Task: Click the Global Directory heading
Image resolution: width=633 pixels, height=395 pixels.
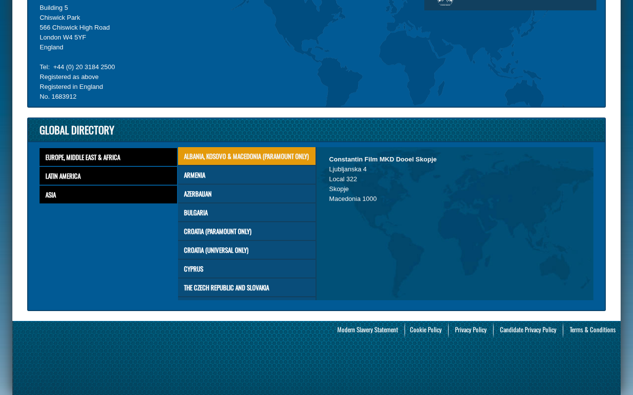Action: point(77,130)
